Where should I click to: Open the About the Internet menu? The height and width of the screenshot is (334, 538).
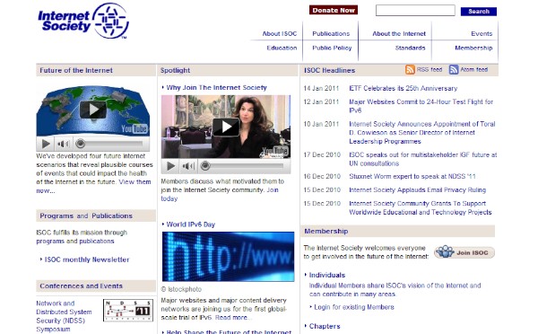[x=399, y=34]
